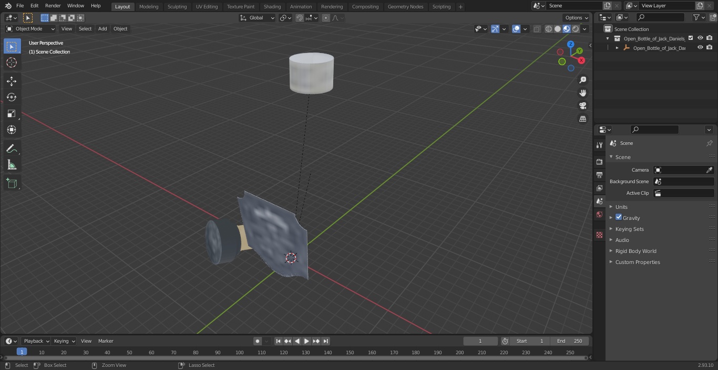Screen dimensions: 718x370
Task: Open the viewport Options dropdown
Action: tap(577, 18)
